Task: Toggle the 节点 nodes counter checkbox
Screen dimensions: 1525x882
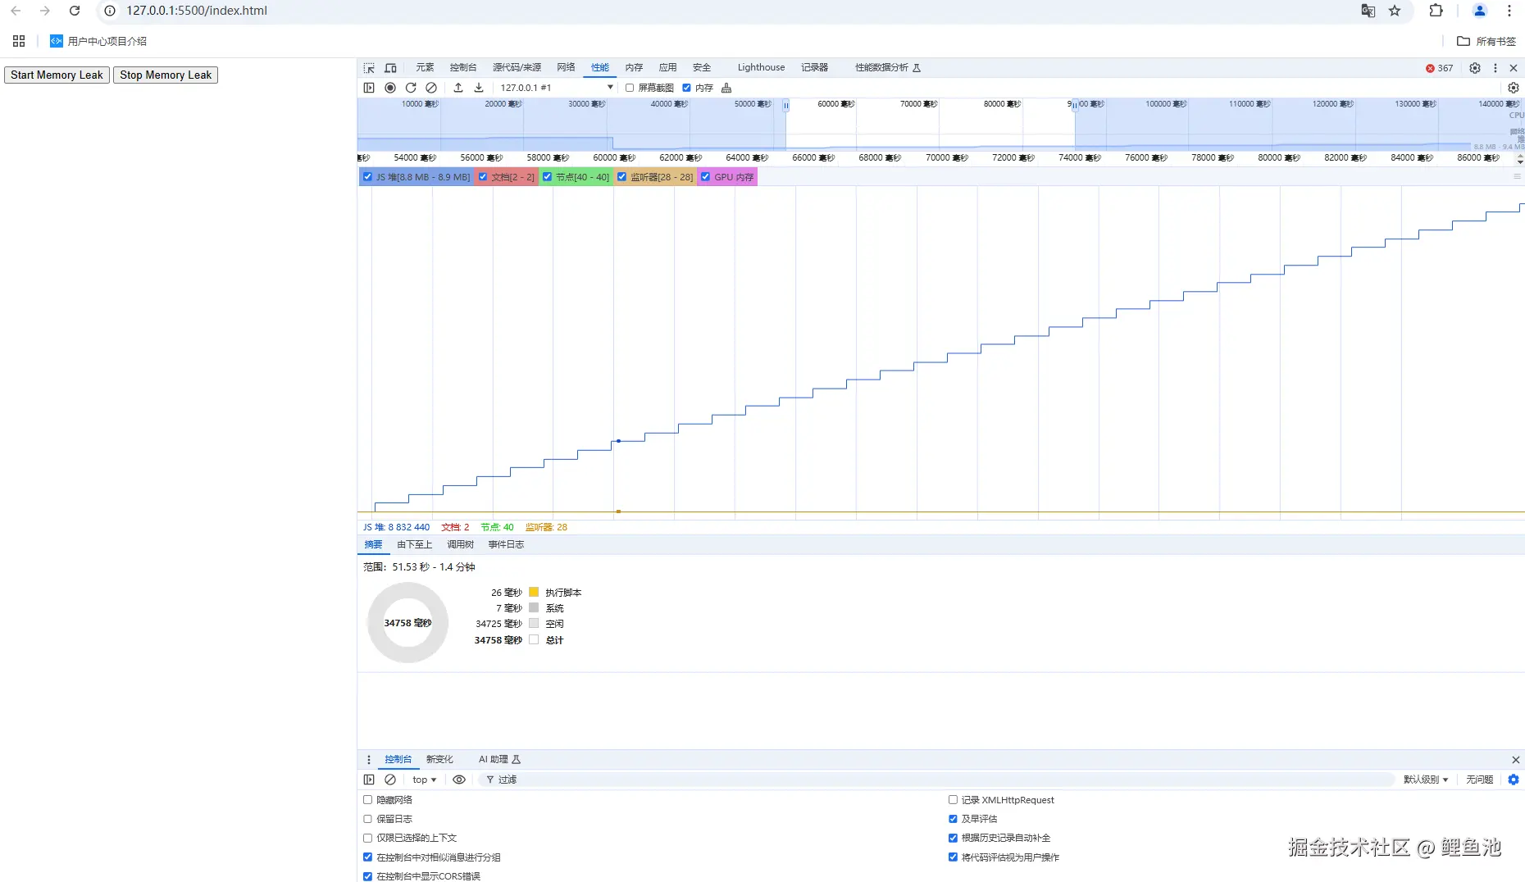Action: pos(547,177)
